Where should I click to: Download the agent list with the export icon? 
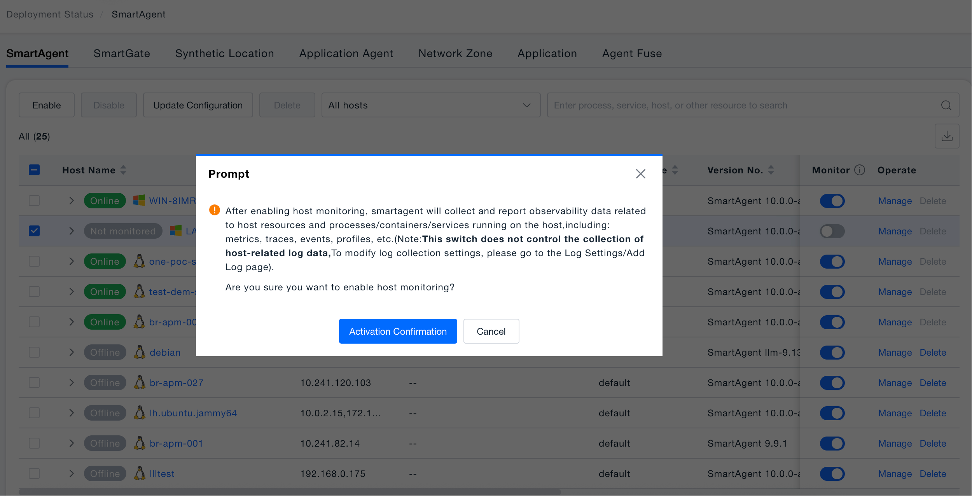click(x=947, y=136)
